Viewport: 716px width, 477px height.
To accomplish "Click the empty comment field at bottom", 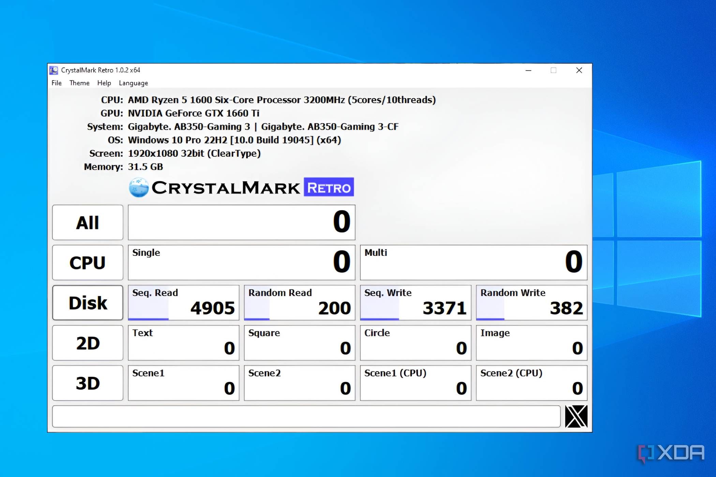I will [x=306, y=416].
